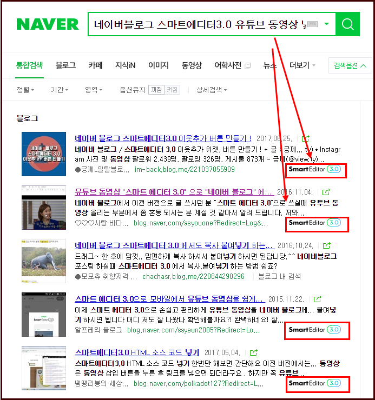This screenshot has width=375, height=400.
Task: Open the 뉴스 tab
Action: (x=270, y=65)
